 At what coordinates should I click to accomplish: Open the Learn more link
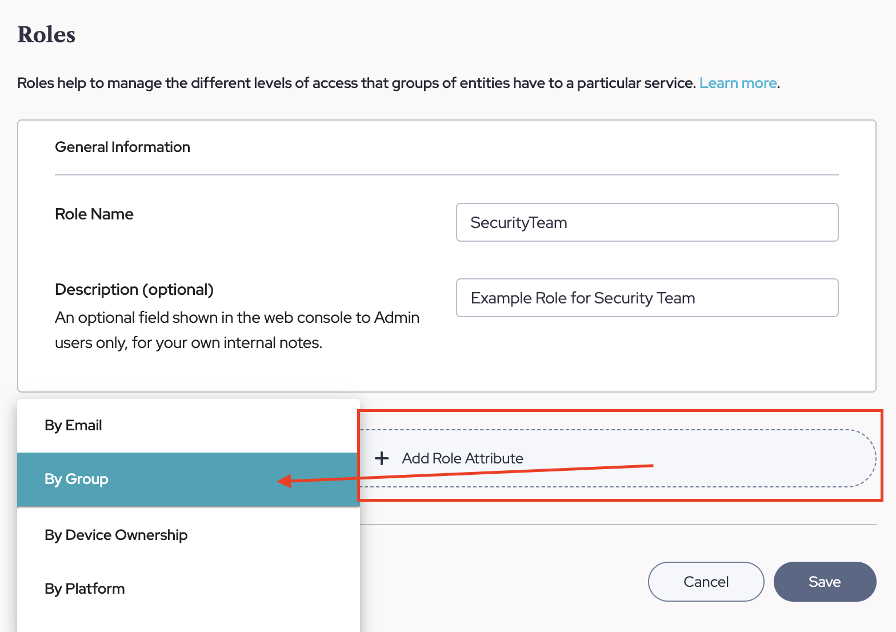[738, 83]
